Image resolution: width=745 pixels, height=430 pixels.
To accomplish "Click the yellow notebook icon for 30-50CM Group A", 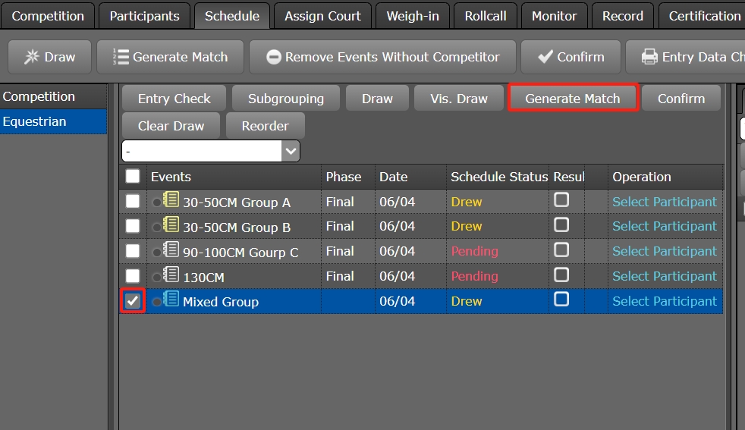I will (171, 201).
